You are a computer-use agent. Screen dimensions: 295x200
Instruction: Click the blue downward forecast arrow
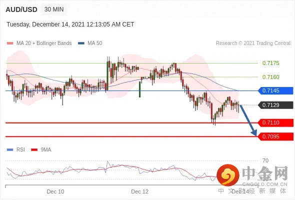tap(248, 120)
